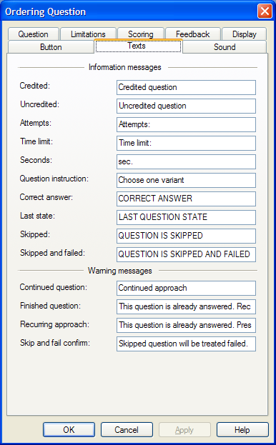Viewport: 276px width, 445px height.
Task: Click the Cancel button
Action: click(127, 430)
